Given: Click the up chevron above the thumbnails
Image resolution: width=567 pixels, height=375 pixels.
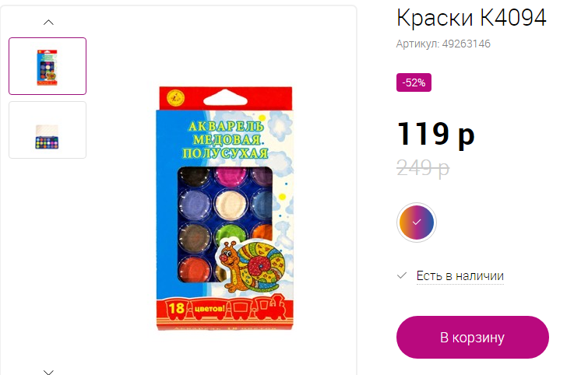Looking at the screenshot, I should click(48, 23).
